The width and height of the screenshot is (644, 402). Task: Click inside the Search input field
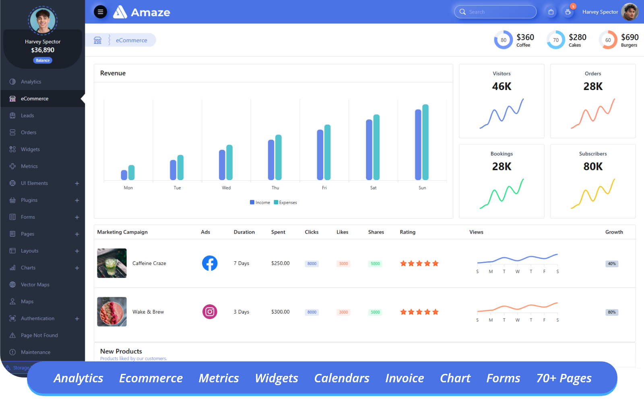495,12
